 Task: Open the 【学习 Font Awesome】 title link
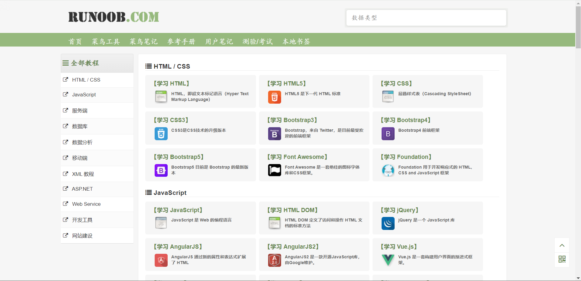(x=297, y=157)
